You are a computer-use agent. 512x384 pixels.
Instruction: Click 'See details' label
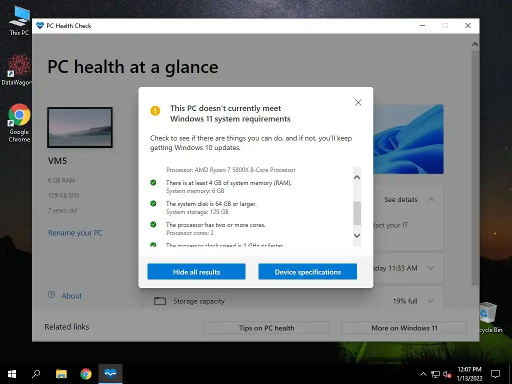(400, 199)
